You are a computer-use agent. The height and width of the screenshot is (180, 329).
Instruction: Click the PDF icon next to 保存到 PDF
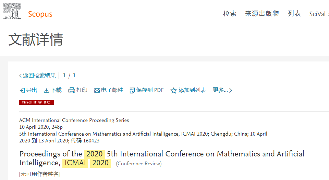click(x=132, y=90)
